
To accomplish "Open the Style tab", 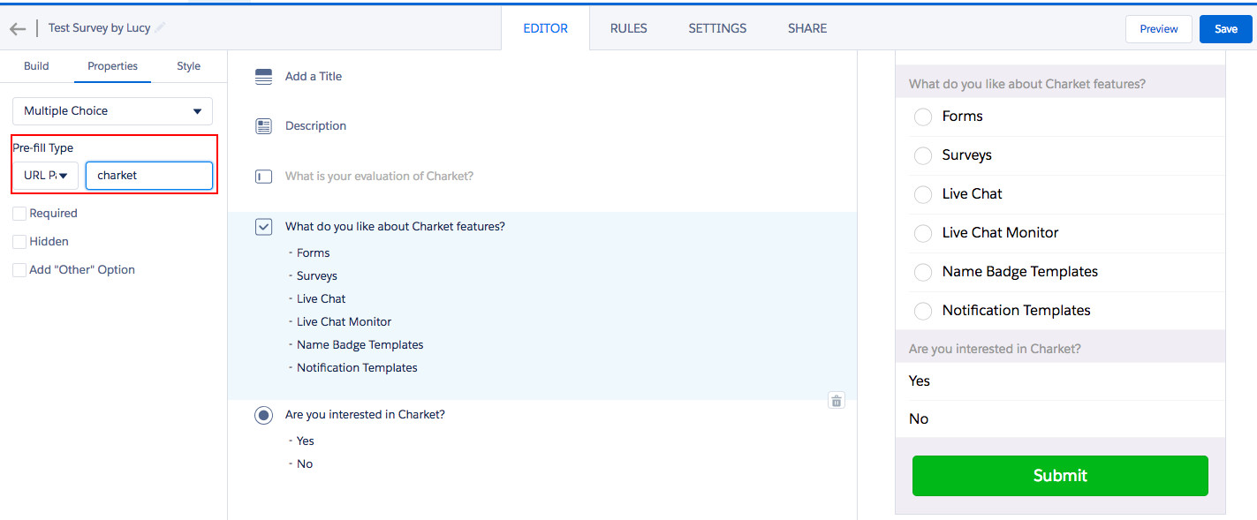I will tap(188, 66).
